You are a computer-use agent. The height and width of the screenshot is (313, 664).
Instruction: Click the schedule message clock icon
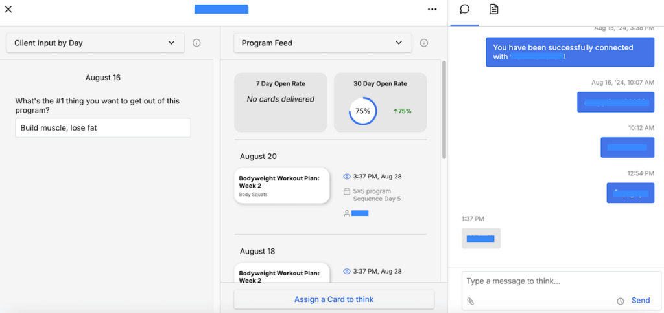[x=621, y=301]
